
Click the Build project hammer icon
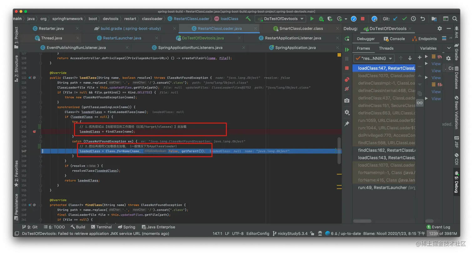pyautogui.click(x=248, y=18)
